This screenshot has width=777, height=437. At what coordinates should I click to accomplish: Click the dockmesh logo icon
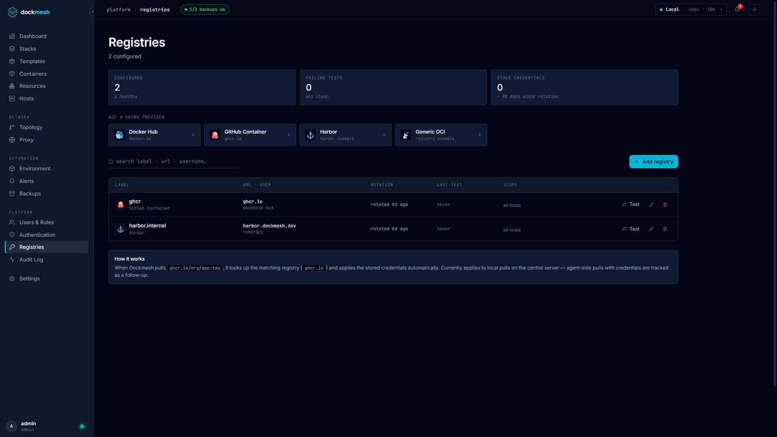[13, 12]
